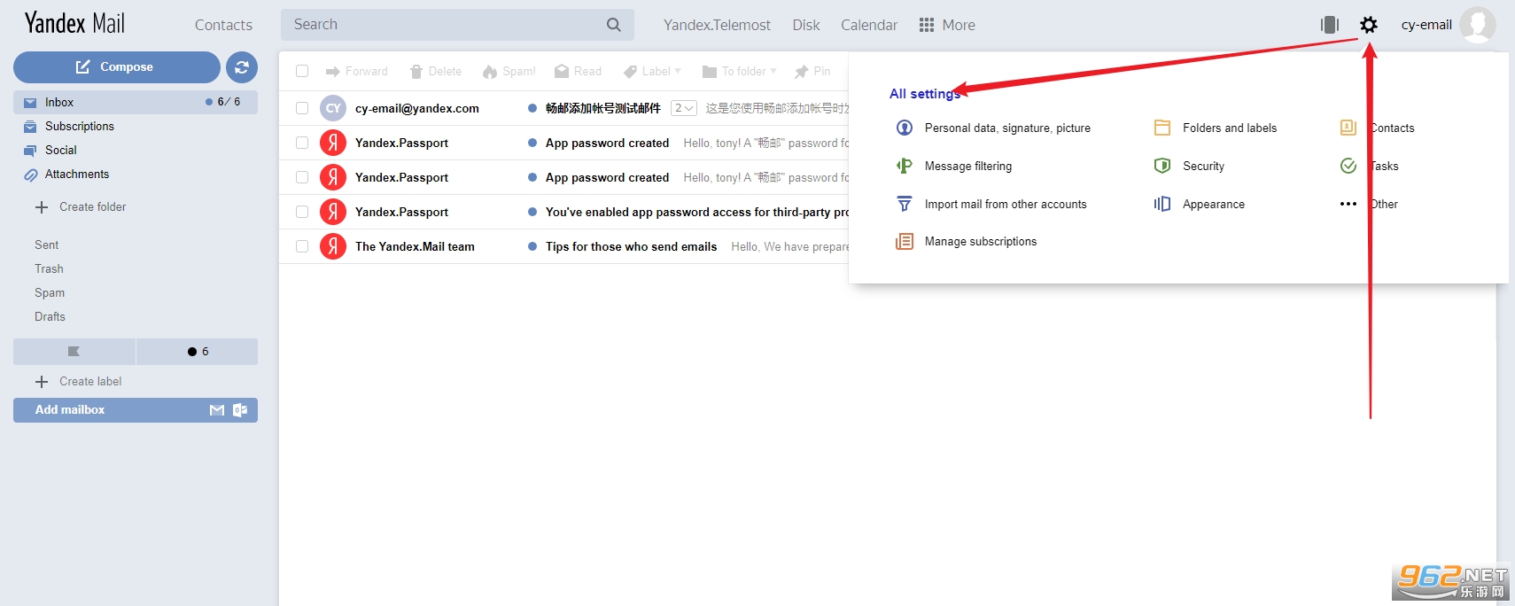Click the Yandex.Mail team sender avatar

tap(333, 245)
